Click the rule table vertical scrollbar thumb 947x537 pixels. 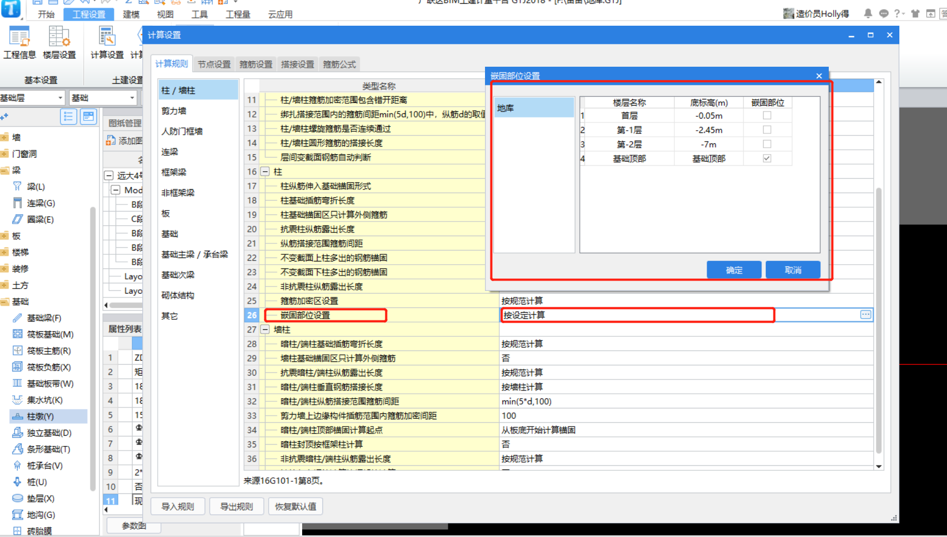tap(879, 320)
